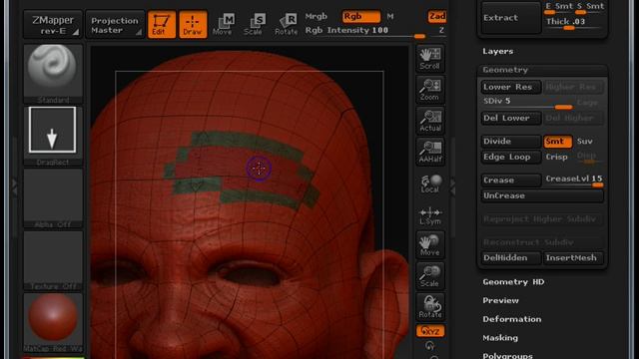Click the left tray divider arrows

(x=15, y=186)
